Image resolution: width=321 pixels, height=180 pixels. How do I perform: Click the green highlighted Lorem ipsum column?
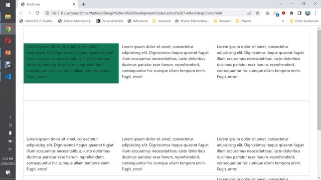[71, 63]
